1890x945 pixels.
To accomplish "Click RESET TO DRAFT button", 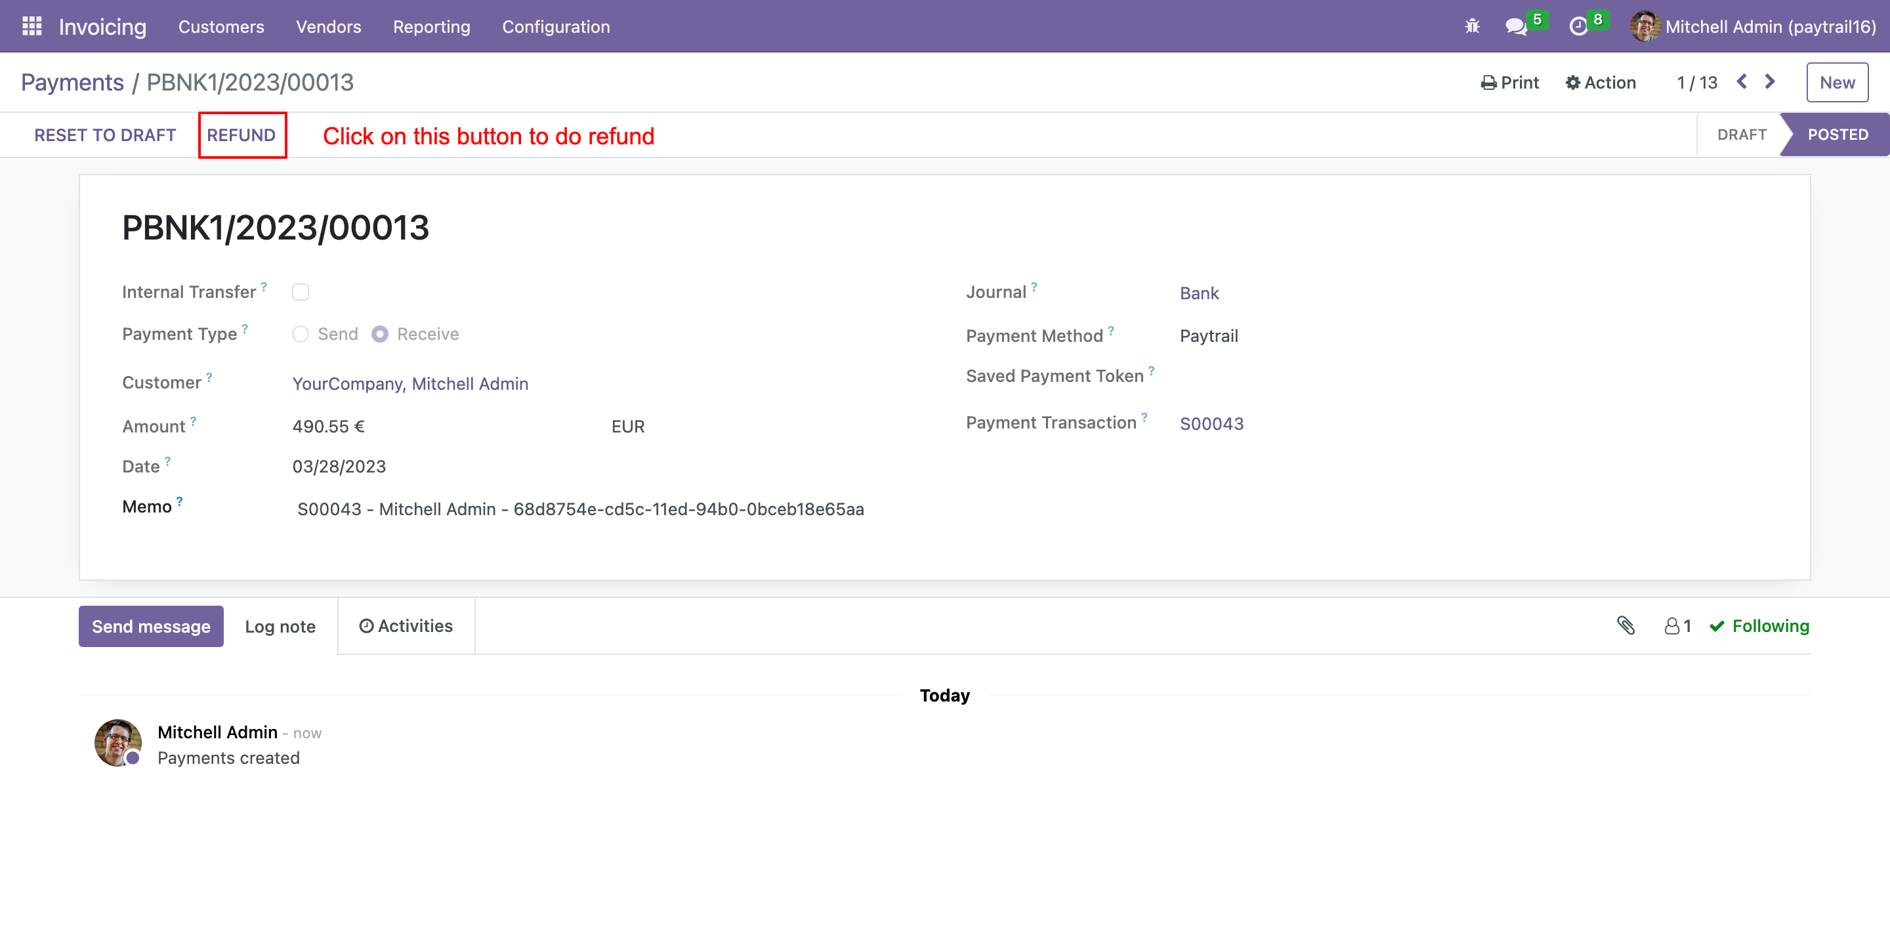I will [105, 135].
